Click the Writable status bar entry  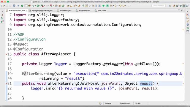(x=108, y=103)
